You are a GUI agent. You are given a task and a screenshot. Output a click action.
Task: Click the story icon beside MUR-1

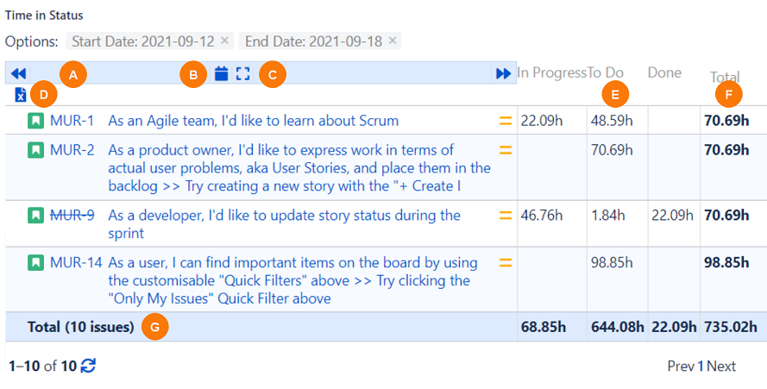pos(35,121)
